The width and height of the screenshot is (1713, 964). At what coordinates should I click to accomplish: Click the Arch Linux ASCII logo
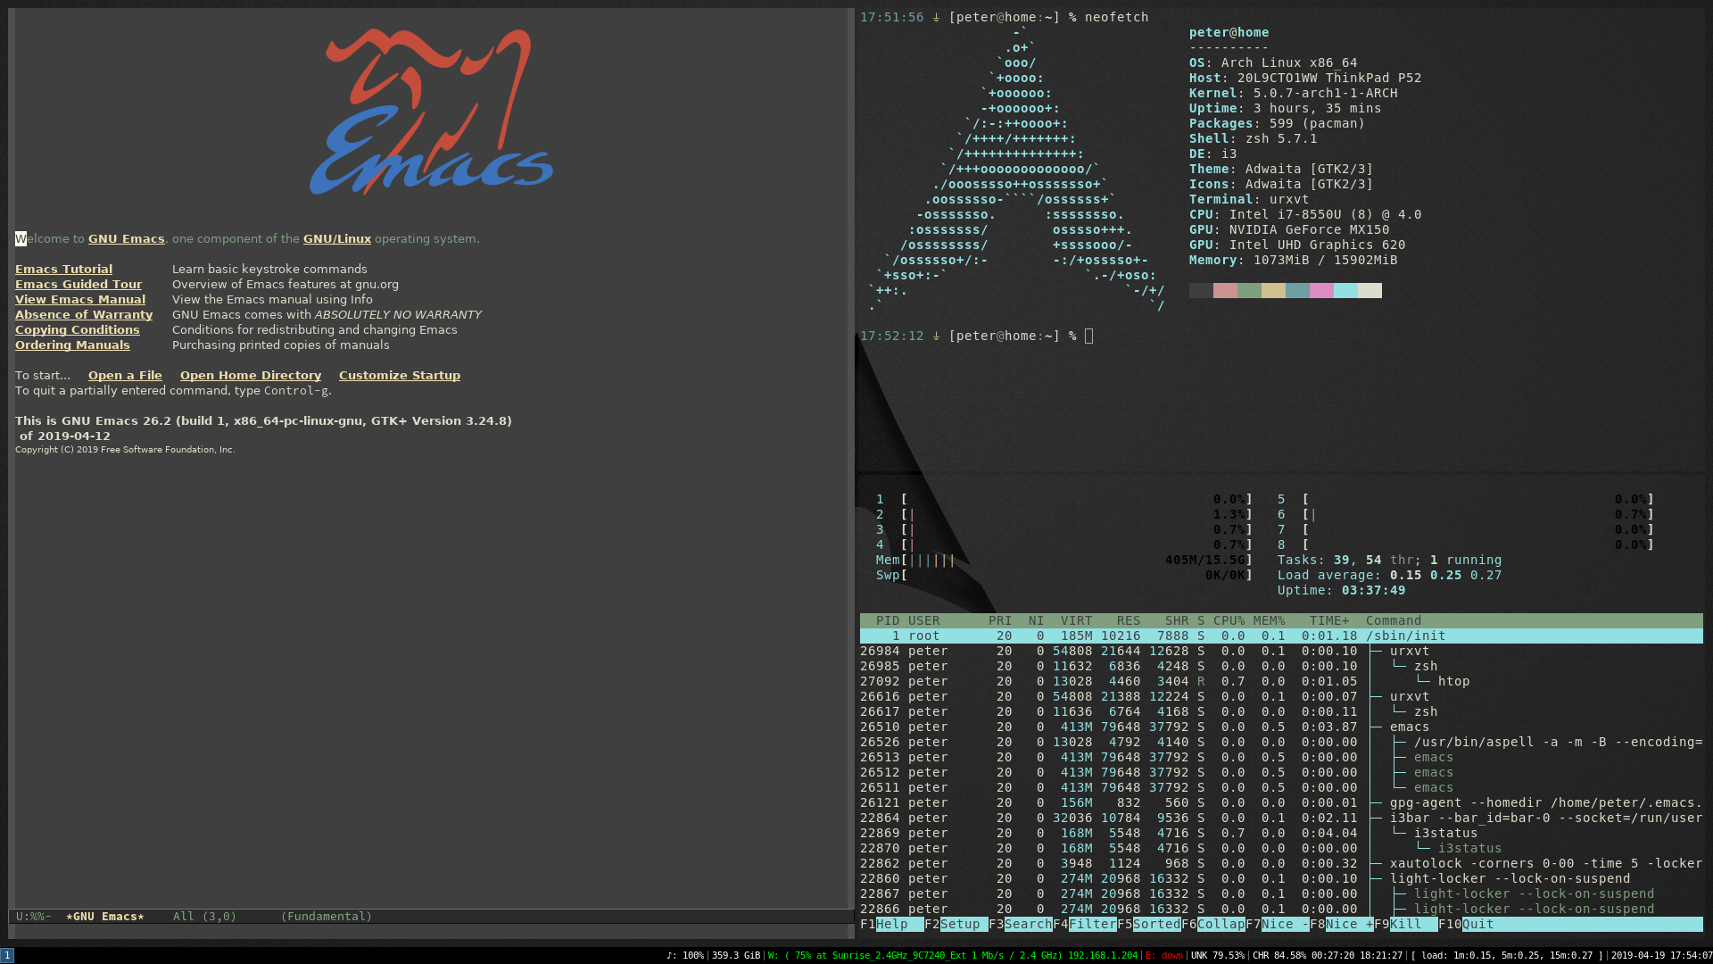click(x=1017, y=170)
